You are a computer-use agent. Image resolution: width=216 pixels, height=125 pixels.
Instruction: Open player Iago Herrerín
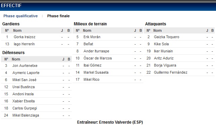point(24,44)
